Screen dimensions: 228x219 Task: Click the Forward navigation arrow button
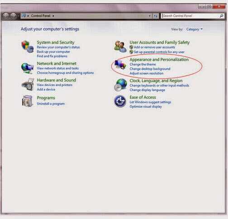coord(13,16)
